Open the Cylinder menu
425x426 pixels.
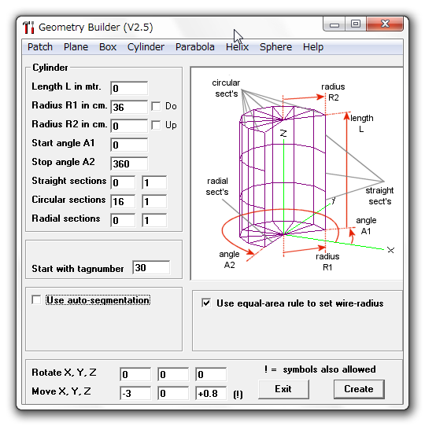(x=146, y=47)
